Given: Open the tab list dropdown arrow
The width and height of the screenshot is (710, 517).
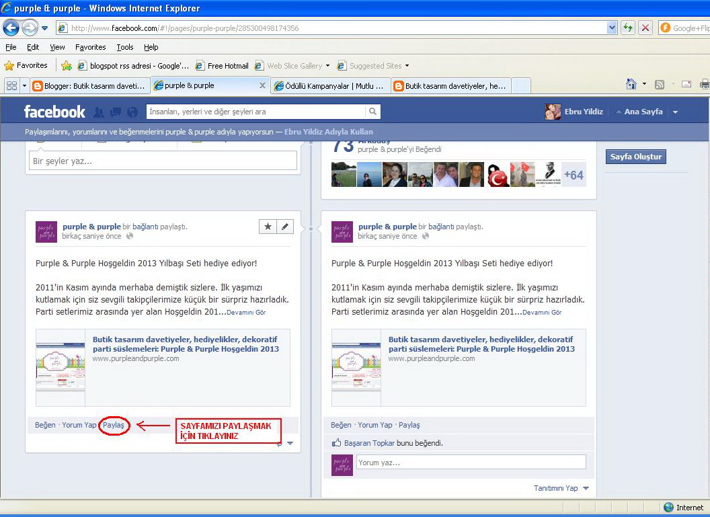Looking at the screenshot, I should [x=24, y=85].
